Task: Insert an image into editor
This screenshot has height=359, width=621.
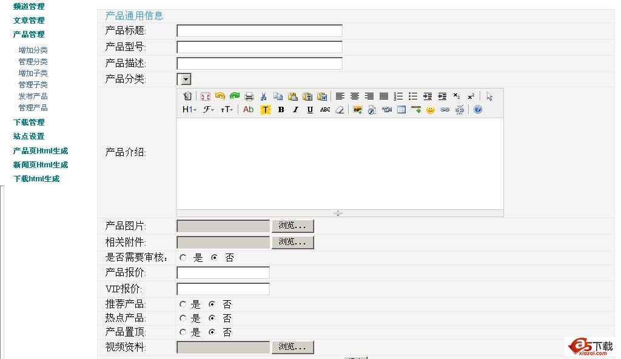Action: pos(358,110)
